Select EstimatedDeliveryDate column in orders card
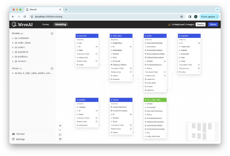 pos(155,58)
